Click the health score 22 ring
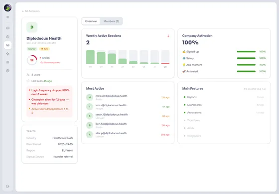 click(x=32, y=60)
